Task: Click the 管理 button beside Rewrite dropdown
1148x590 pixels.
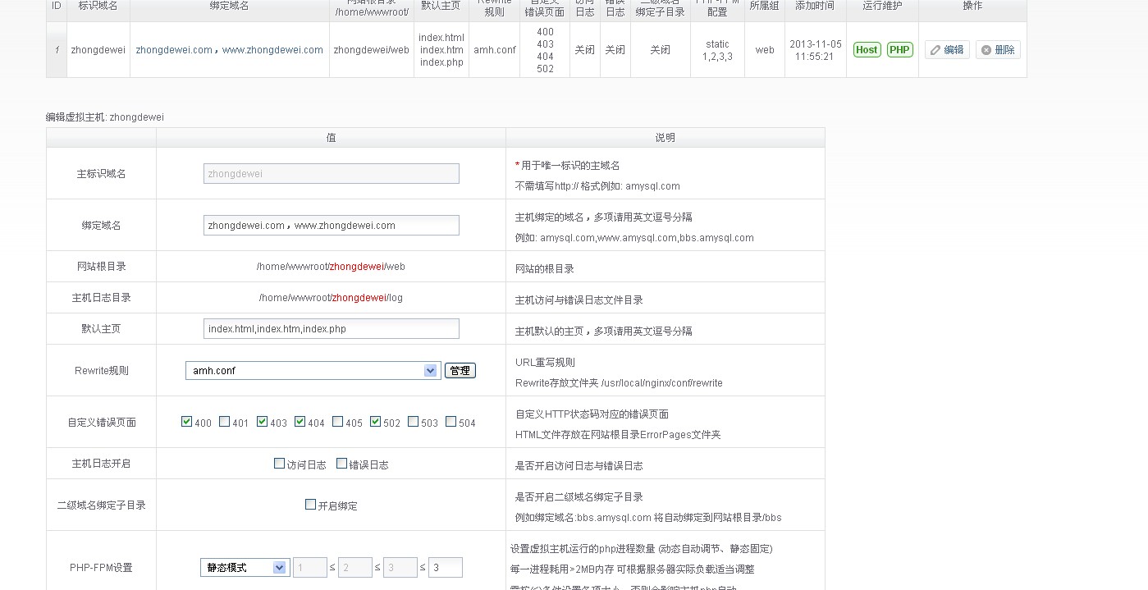Action: [460, 371]
